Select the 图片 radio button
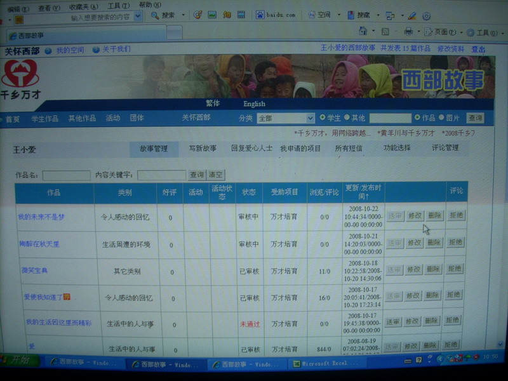 tap(441, 117)
